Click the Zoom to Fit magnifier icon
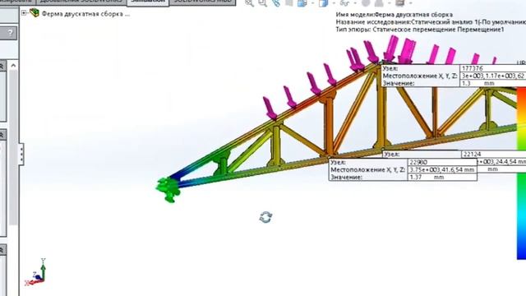The width and height of the screenshot is (526, 296). tap(249, 3)
